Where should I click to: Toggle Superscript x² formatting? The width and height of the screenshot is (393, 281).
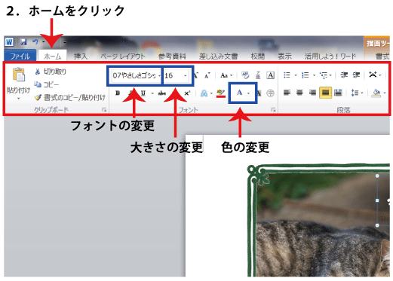point(187,93)
